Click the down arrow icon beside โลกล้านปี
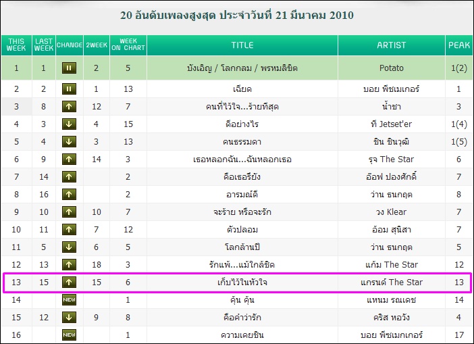474x344 pixels. [x=69, y=247]
